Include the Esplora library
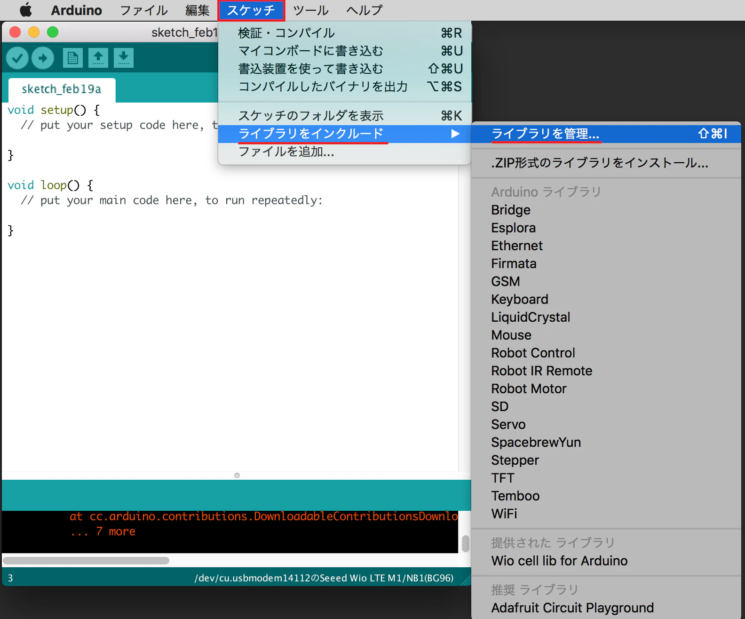The height and width of the screenshot is (619, 745). 606,228
